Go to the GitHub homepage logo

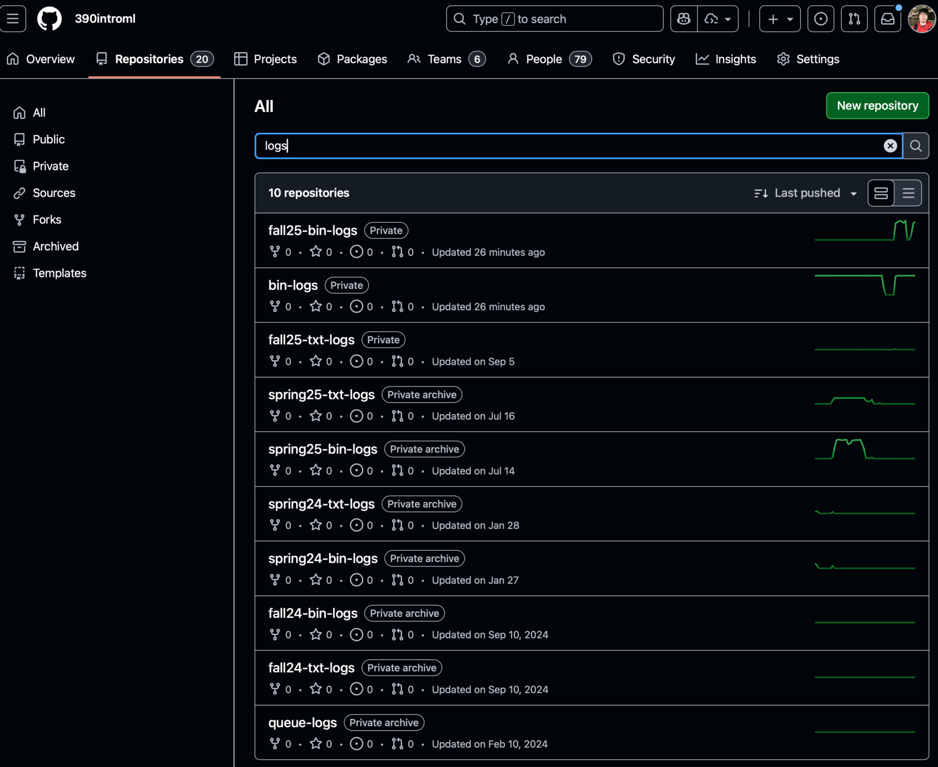(x=49, y=19)
